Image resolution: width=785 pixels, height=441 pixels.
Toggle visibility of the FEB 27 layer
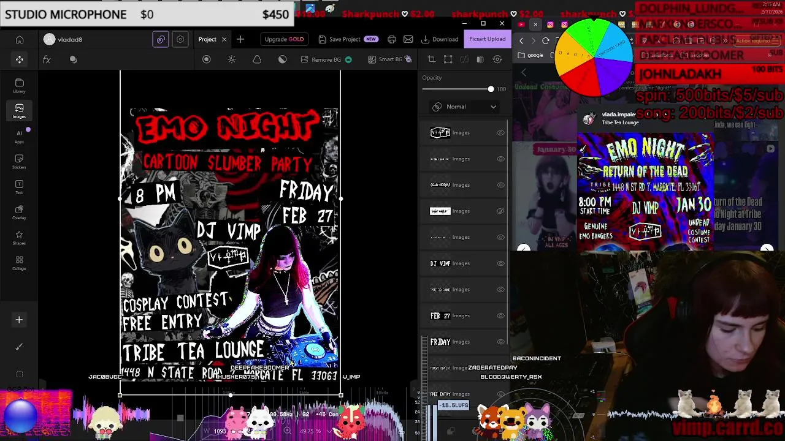500,316
